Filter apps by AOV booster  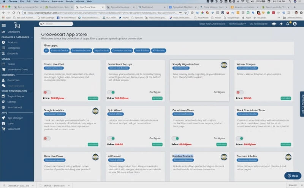tap(158, 51)
